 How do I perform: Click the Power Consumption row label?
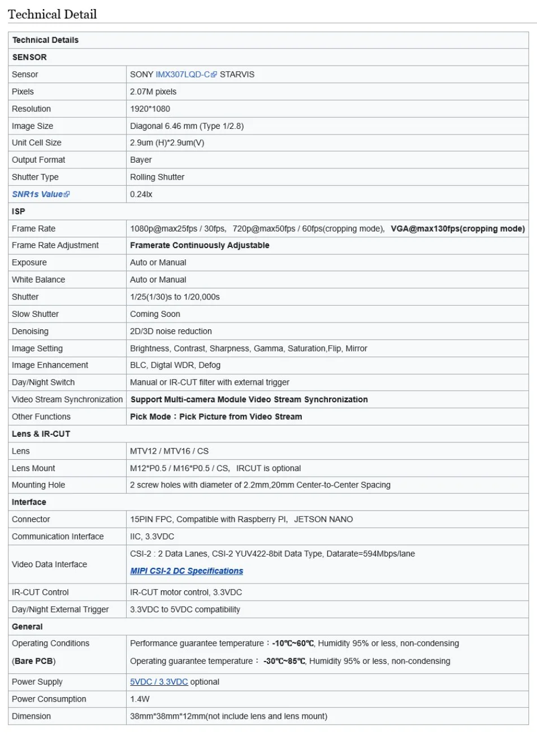click(49, 699)
